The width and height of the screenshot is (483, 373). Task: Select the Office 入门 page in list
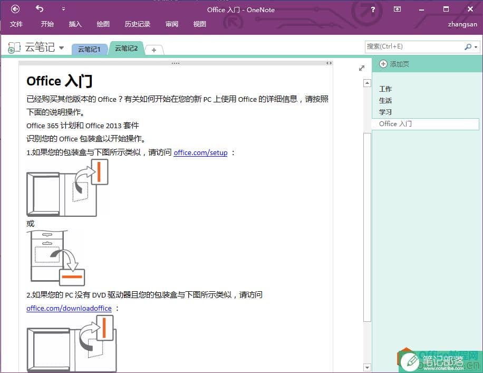point(425,124)
